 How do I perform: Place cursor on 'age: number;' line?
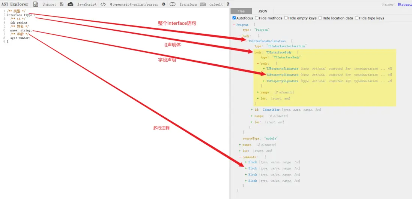[x=20, y=38]
